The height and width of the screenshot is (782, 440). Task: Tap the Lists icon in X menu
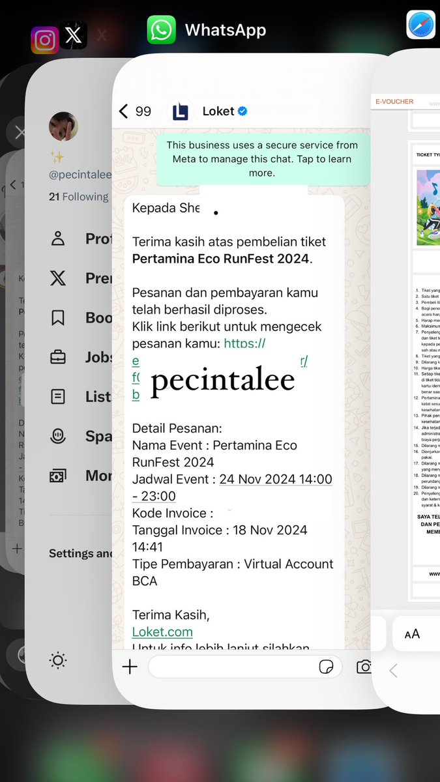[x=58, y=396]
